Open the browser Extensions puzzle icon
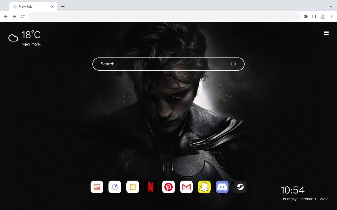 pos(306,17)
